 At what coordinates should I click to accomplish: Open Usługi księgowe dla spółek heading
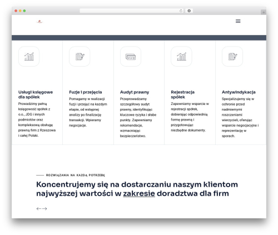point(36,94)
